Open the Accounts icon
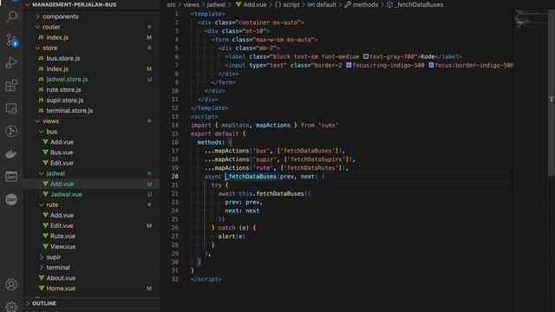Screen dimensions: 555x312 point(11,284)
